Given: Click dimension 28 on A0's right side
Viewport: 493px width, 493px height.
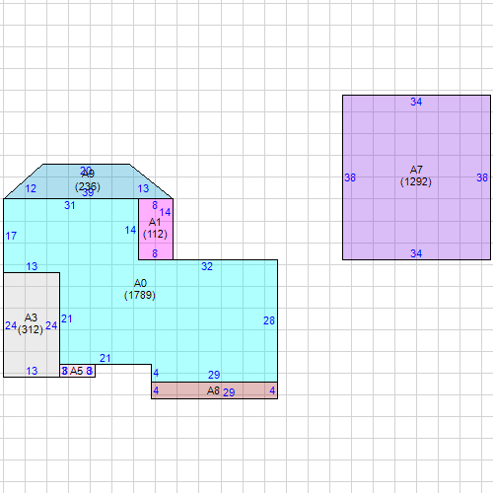Looking at the screenshot, I should pyautogui.click(x=269, y=320).
